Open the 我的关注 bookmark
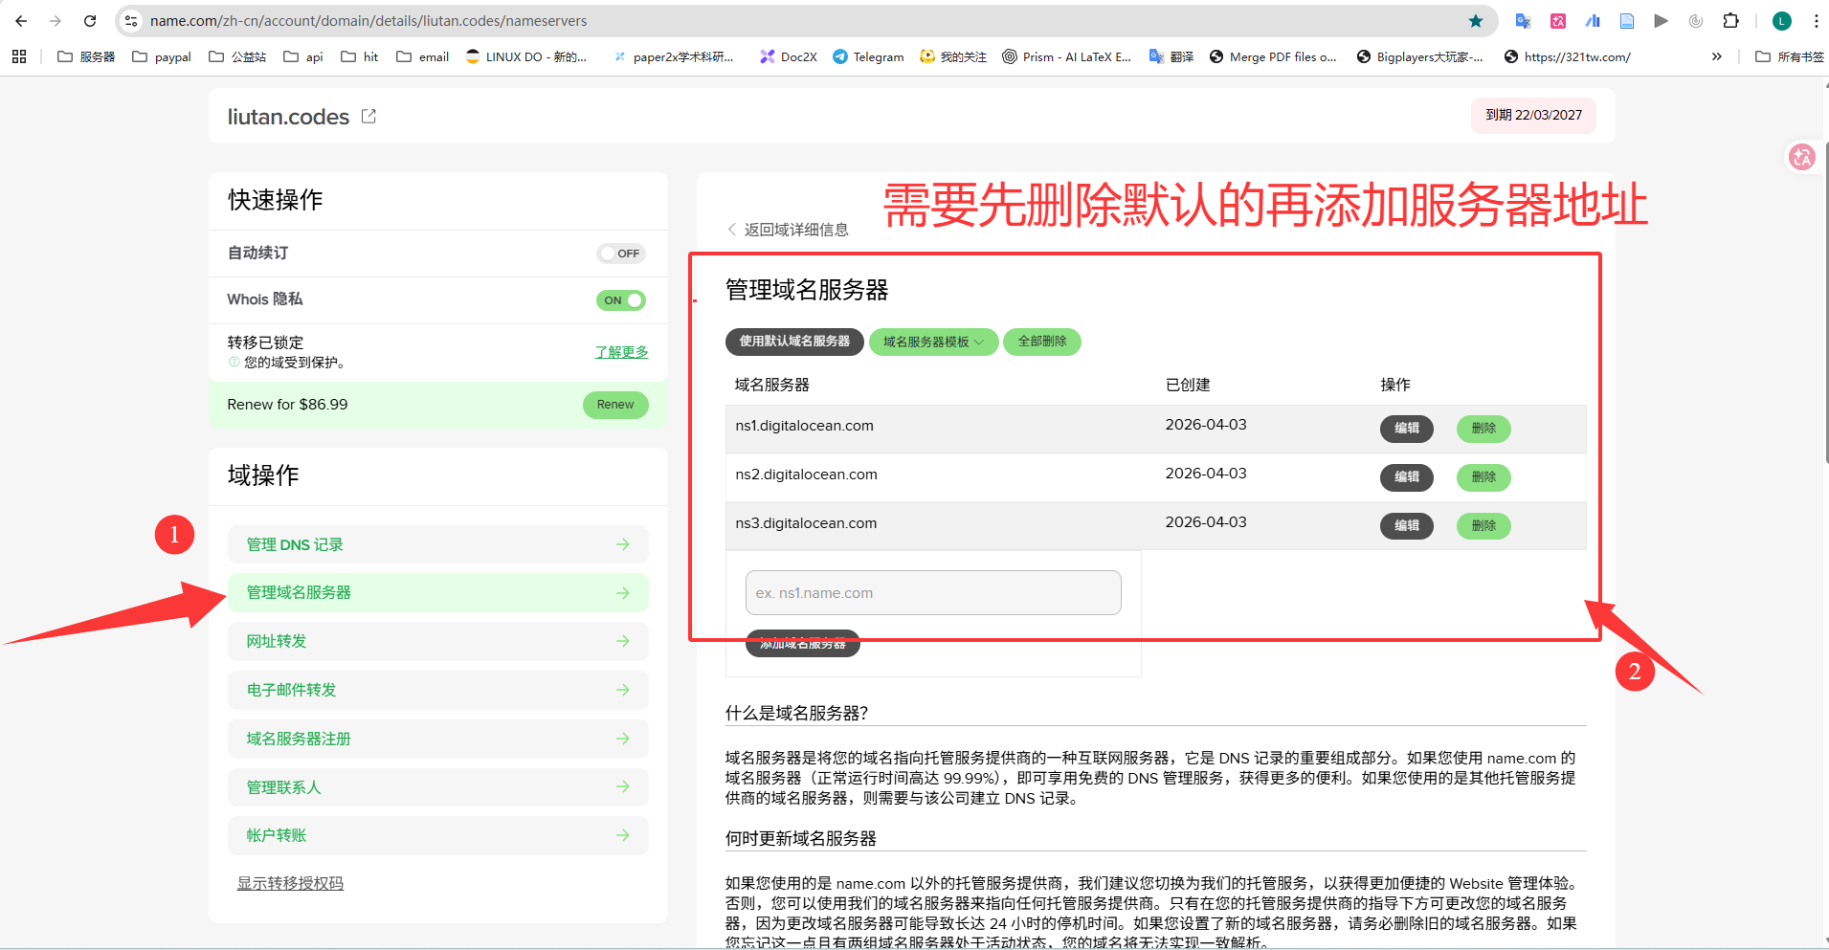 click(952, 56)
